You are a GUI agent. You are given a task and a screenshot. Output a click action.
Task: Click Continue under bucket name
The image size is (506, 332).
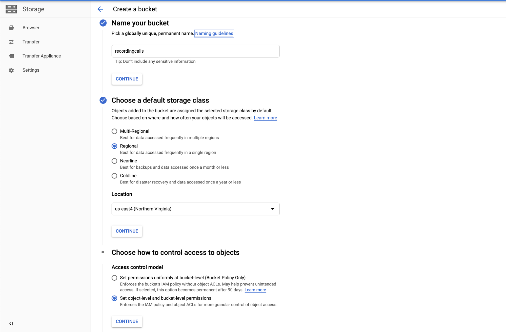point(127,79)
